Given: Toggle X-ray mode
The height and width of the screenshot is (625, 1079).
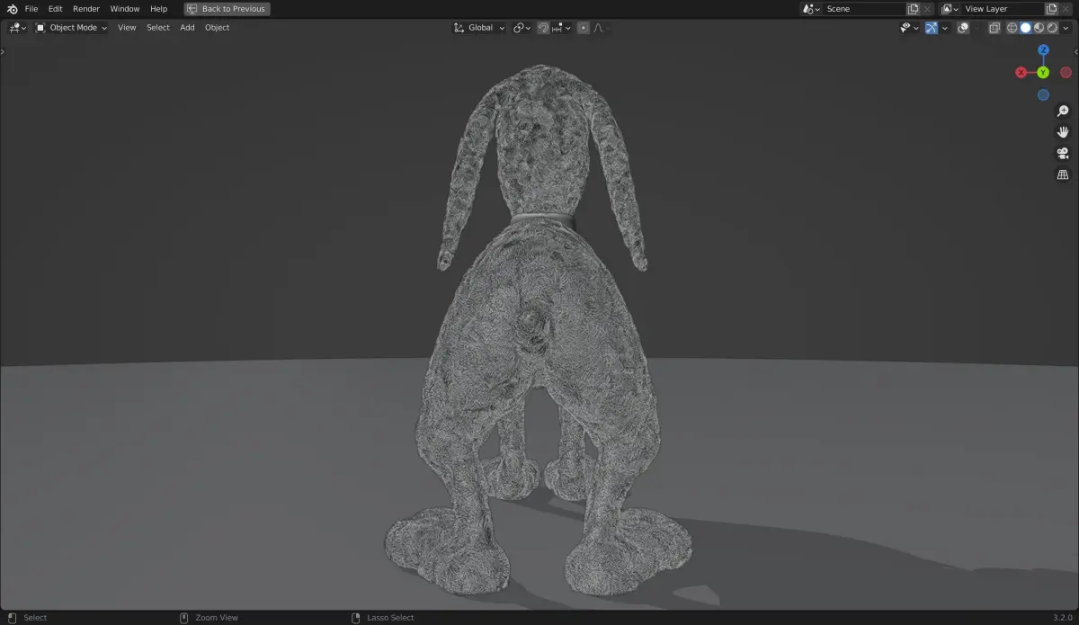Looking at the screenshot, I should coord(994,28).
